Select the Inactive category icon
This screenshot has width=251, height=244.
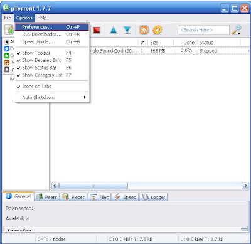point(7,69)
